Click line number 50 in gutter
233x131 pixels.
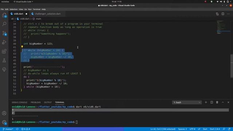click(15, 77)
